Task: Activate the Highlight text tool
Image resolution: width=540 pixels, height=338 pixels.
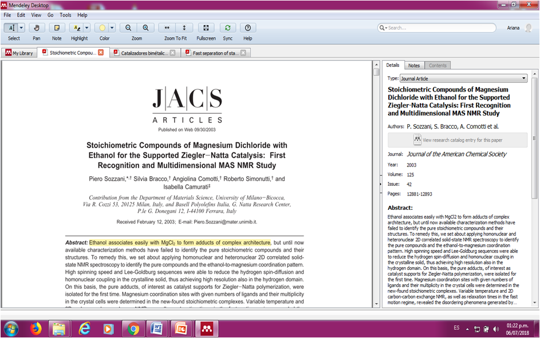Action: [77, 28]
